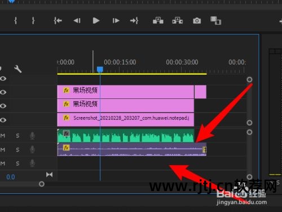The height and width of the screenshot is (212, 282).
Task: Solo the empty bottom audio track
Action: click(17, 163)
